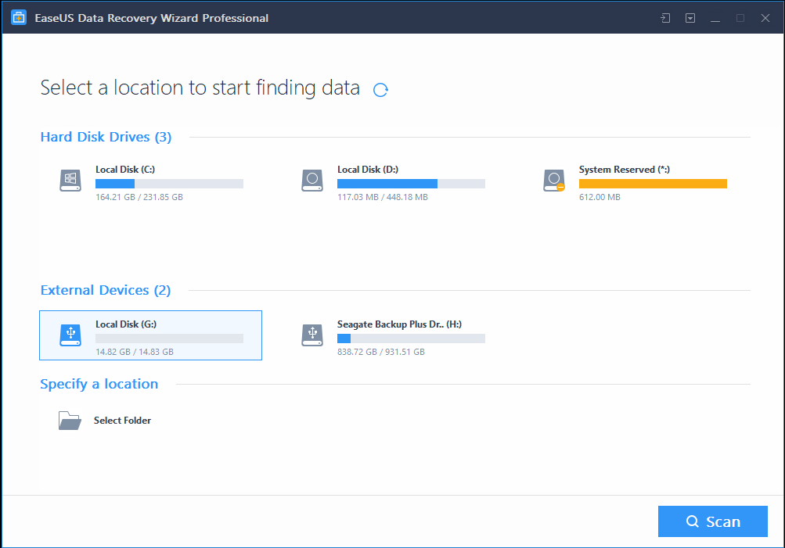The width and height of the screenshot is (785, 548).
Task: Select the Local Disk (D:) drive icon
Action: coord(312,181)
